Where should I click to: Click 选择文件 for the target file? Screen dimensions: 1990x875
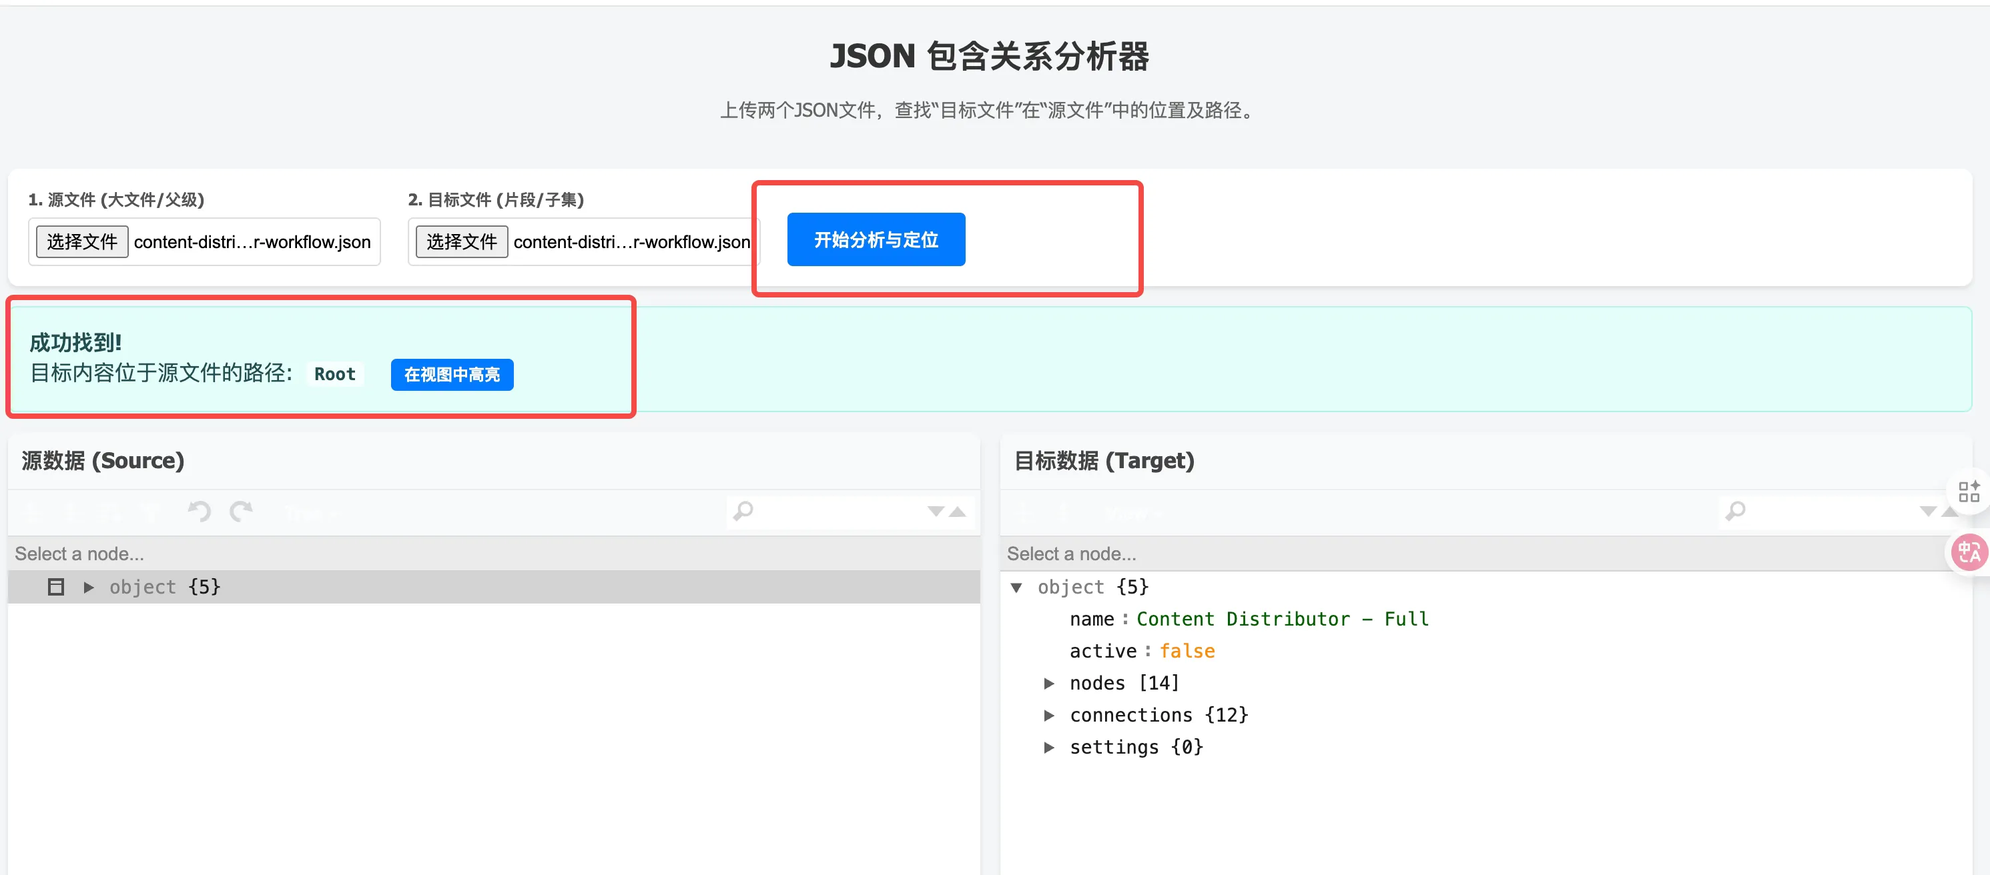coord(461,241)
